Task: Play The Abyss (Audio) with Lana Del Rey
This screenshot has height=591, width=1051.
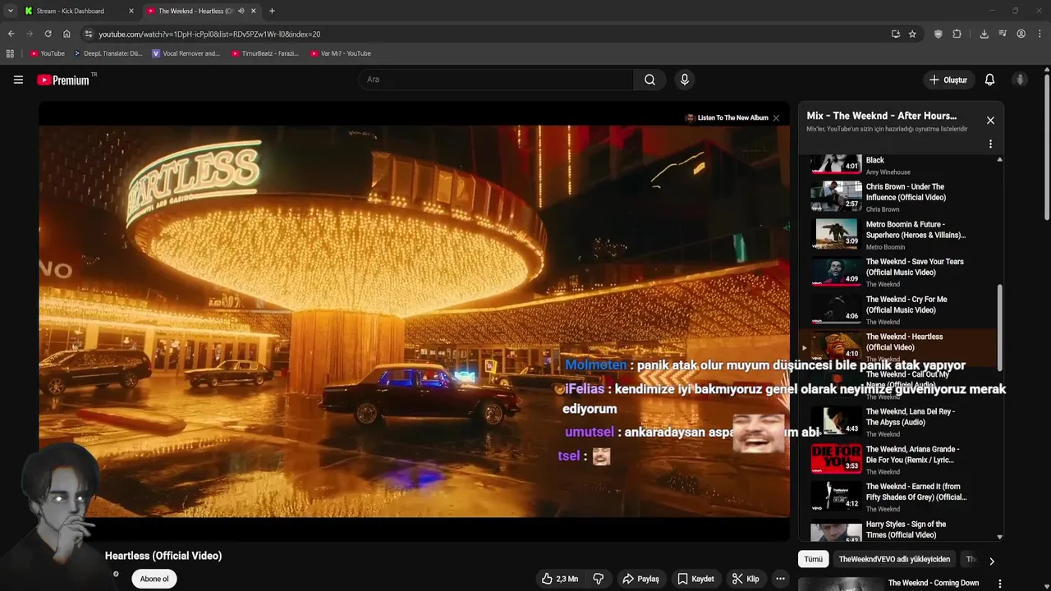Action: click(x=899, y=423)
